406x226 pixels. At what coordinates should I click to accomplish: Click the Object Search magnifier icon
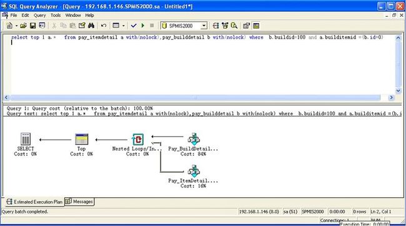click(x=234, y=26)
